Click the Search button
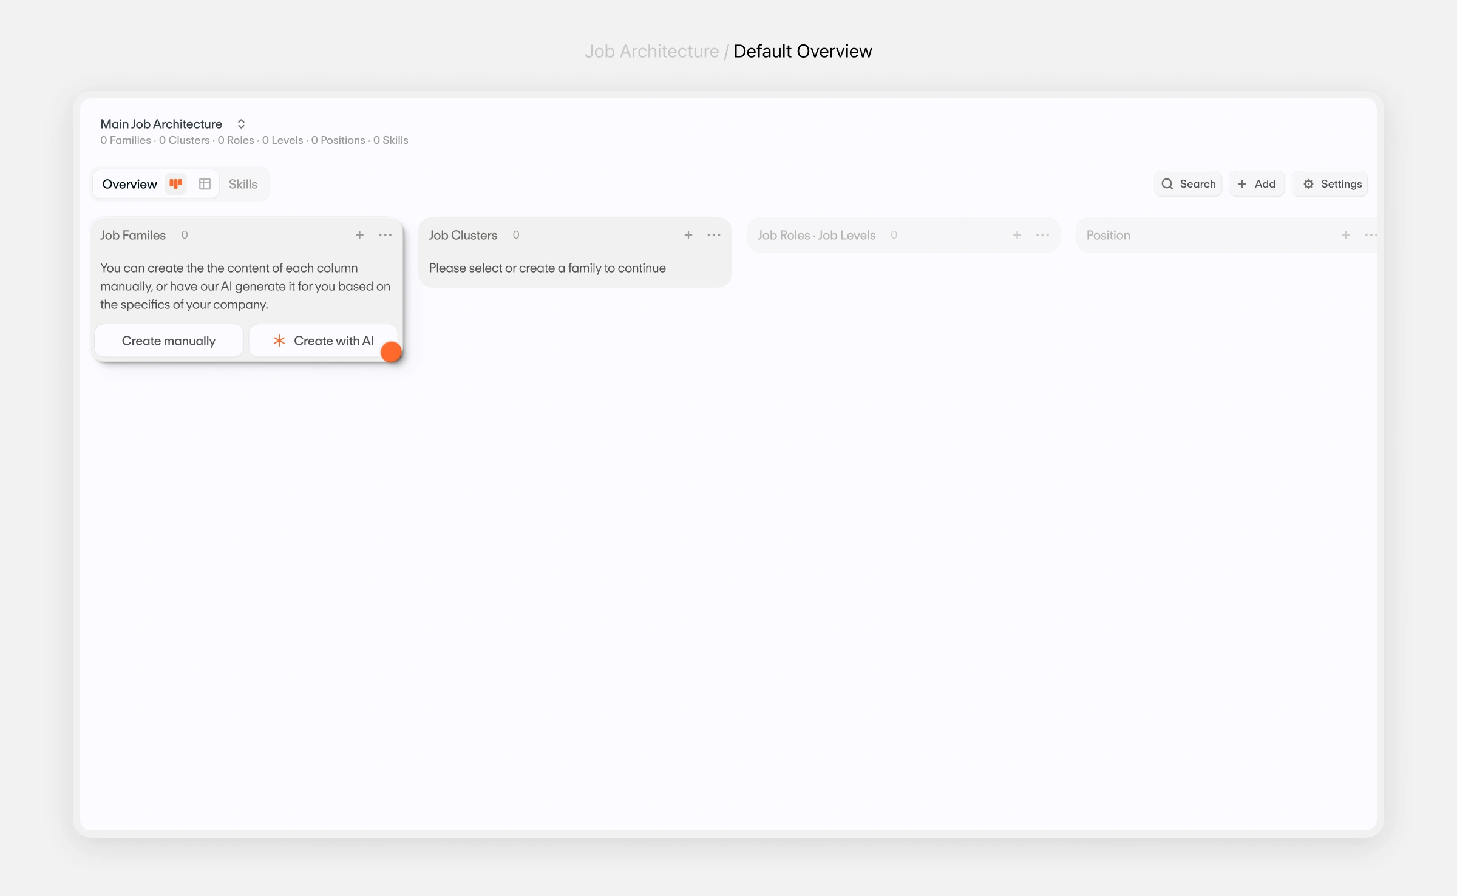Screen dimensions: 1457x896 point(1188,184)
